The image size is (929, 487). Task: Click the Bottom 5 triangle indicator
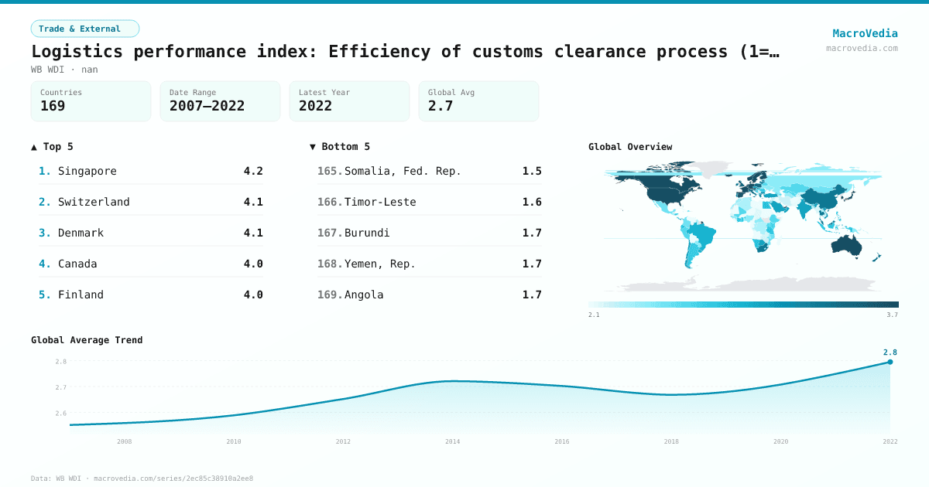click(x=312, y=146)
